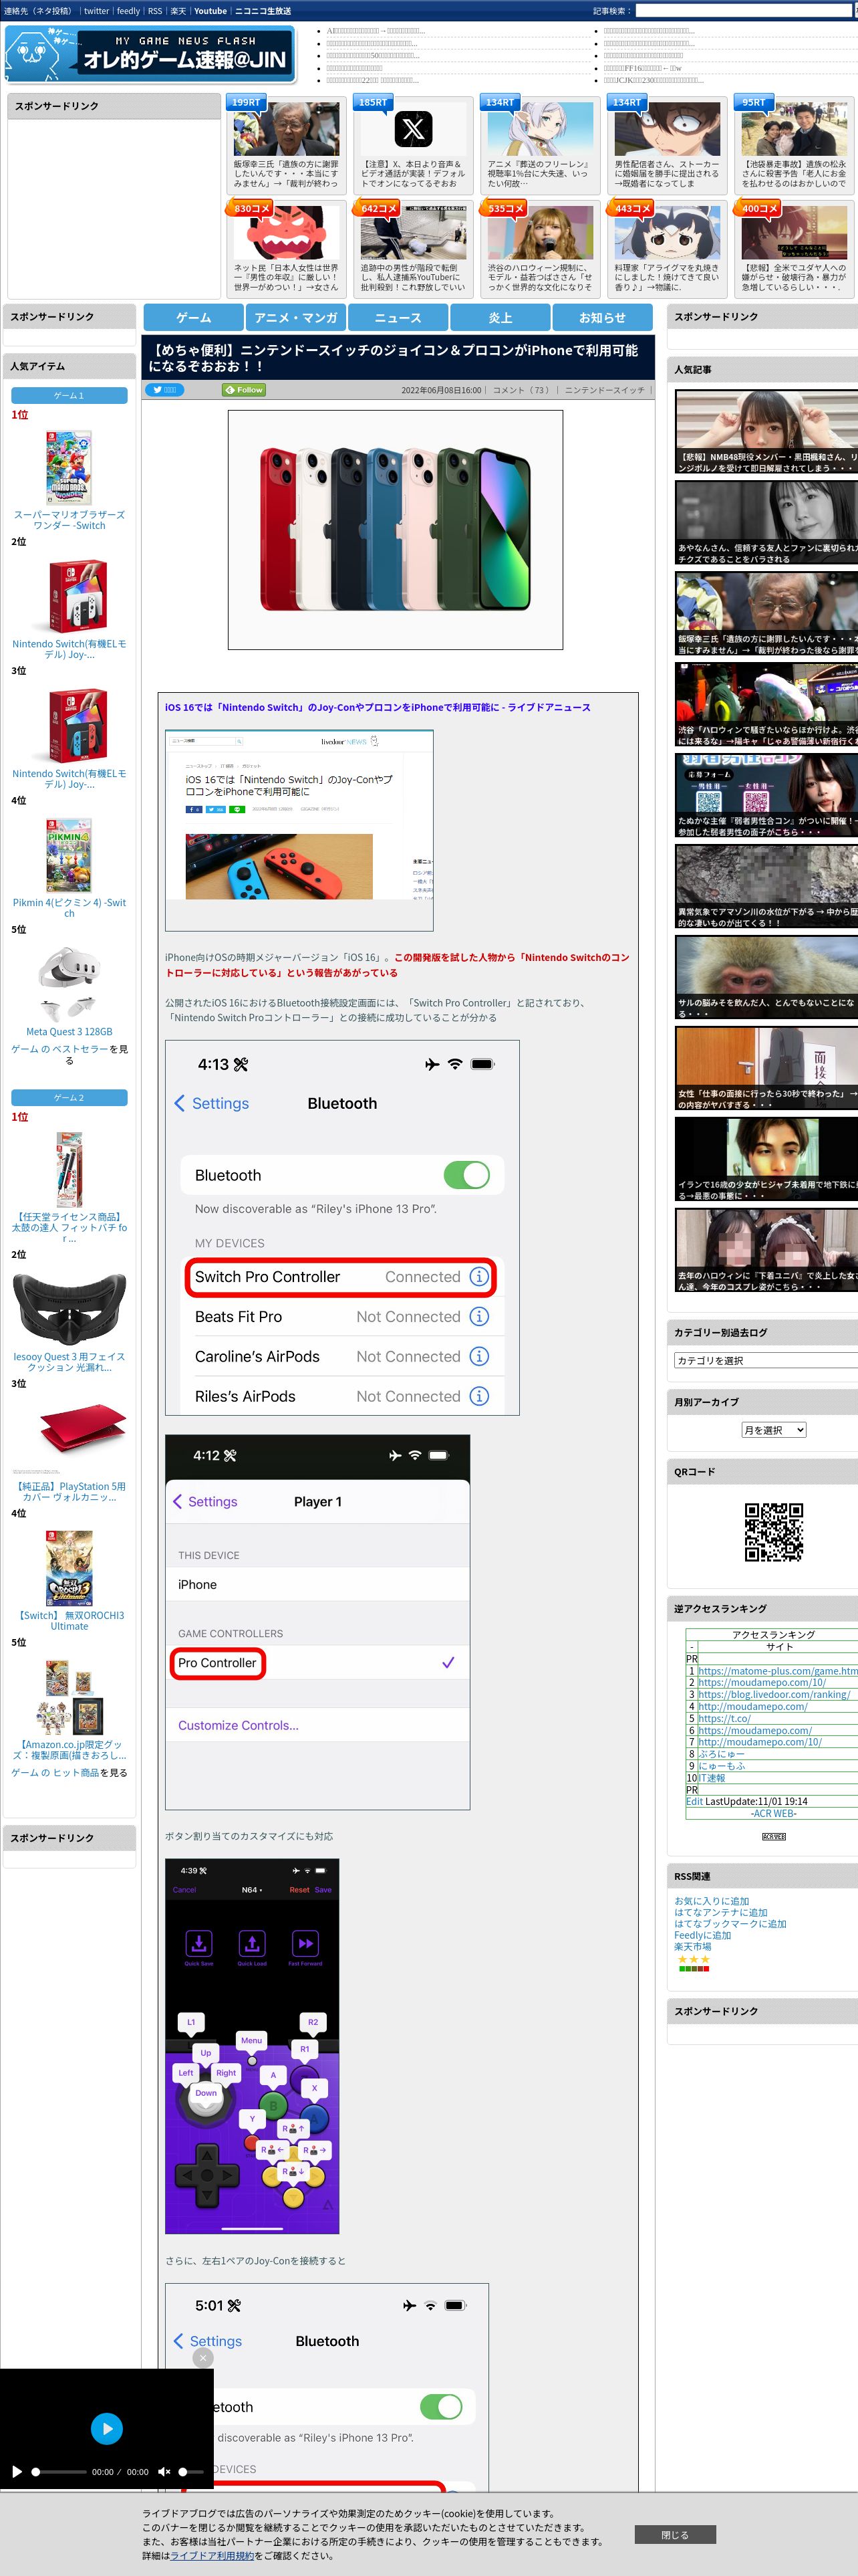
Task: Open the RSS link in the top bar
Action: click(x=155, y=11)
